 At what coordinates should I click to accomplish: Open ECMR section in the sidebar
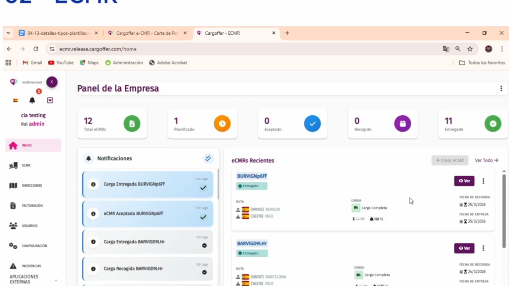[x=26, y=165]
